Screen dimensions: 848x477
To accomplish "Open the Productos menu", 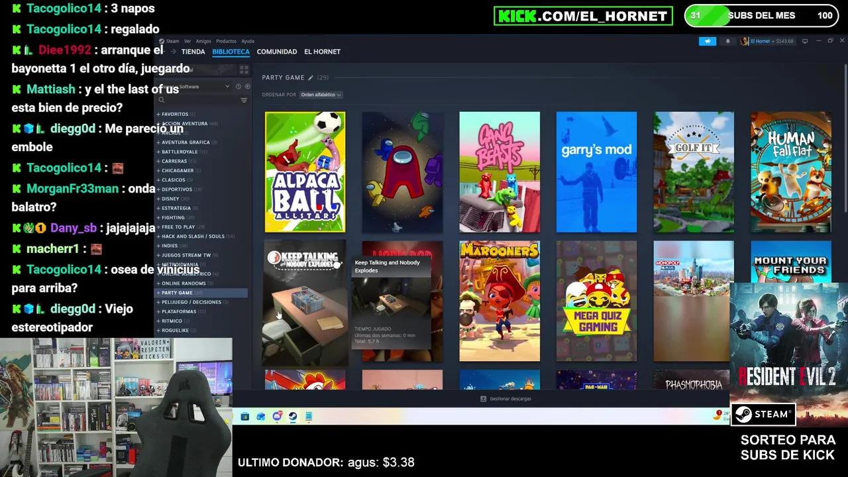I will pyautogui.click(x=226, y=41).
